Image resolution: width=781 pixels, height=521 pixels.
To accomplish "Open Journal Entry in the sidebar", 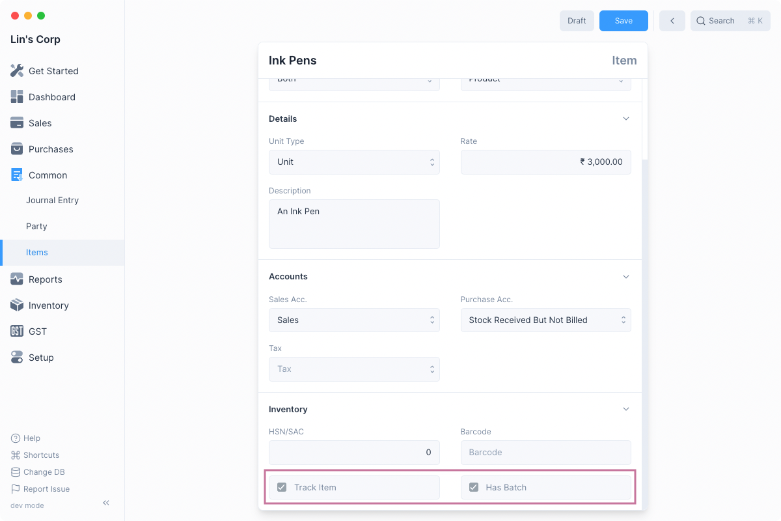I will pyautogui.click(x=52, y=201).
